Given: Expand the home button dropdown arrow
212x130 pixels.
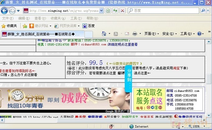Looking at the screenshot, I should (109, 34).
